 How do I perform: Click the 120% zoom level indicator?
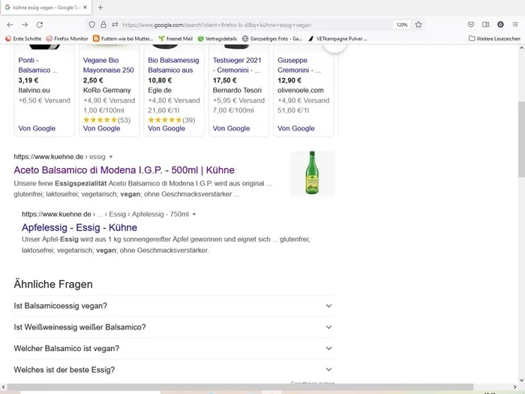pyautogui.click(x=401, y=24)
